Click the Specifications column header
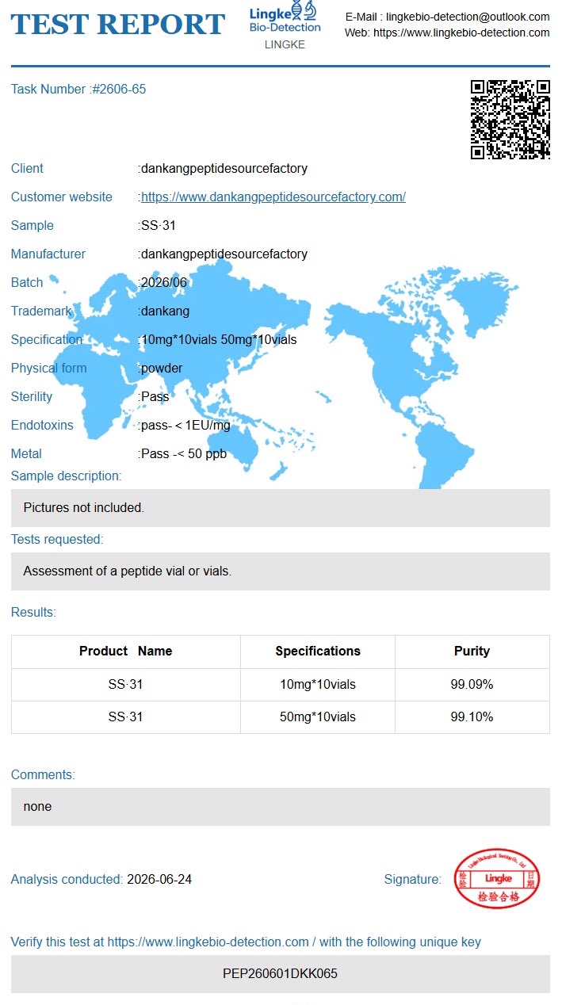Screen dimensions: 562x1005 coord(318,652)
